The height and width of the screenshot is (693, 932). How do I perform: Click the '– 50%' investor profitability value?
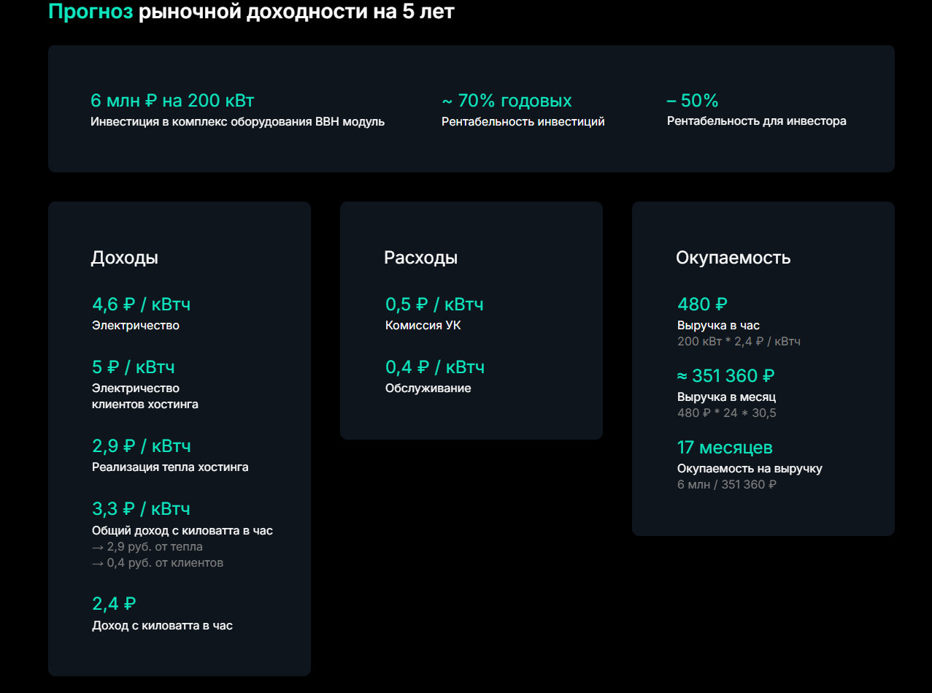pyautogui.click(x=693, y=101)
